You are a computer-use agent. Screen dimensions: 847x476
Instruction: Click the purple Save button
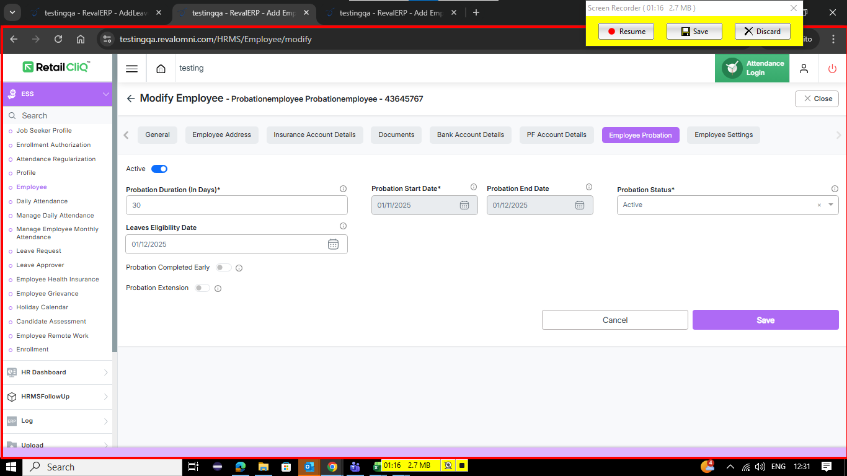765,320
